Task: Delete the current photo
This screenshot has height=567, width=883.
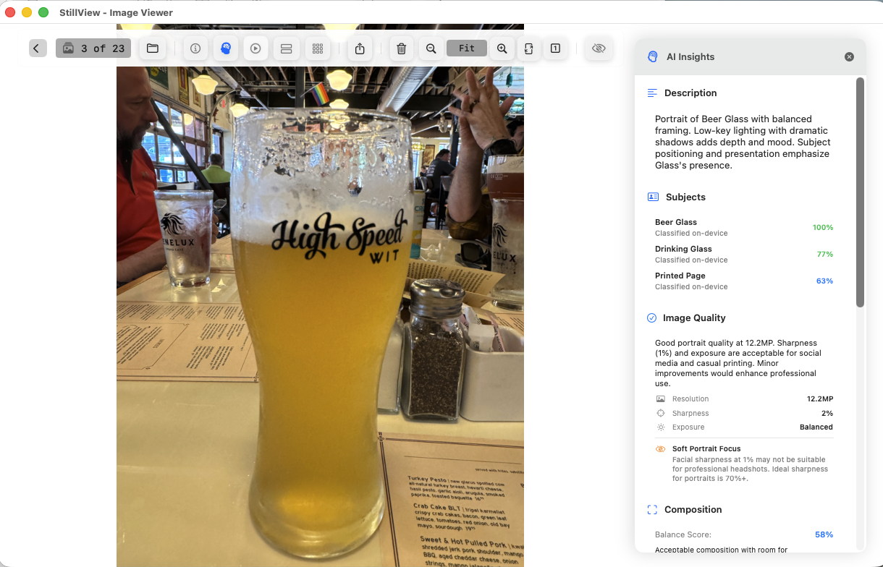Action: [402, 48]
